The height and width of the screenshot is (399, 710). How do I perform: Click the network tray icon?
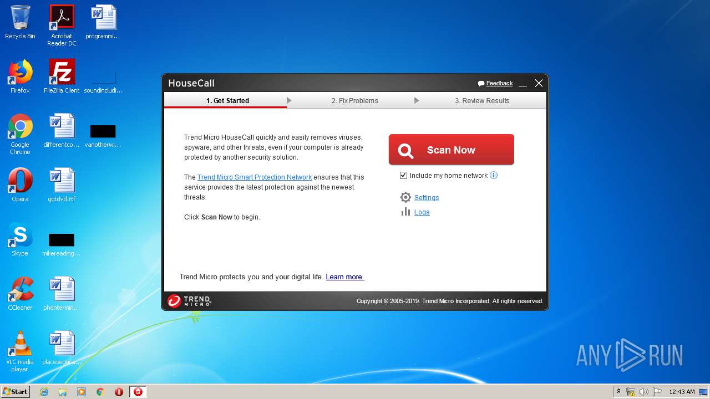coord(631,392)
